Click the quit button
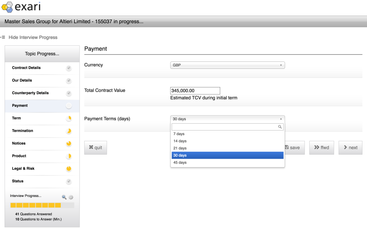 coord(96,148)
